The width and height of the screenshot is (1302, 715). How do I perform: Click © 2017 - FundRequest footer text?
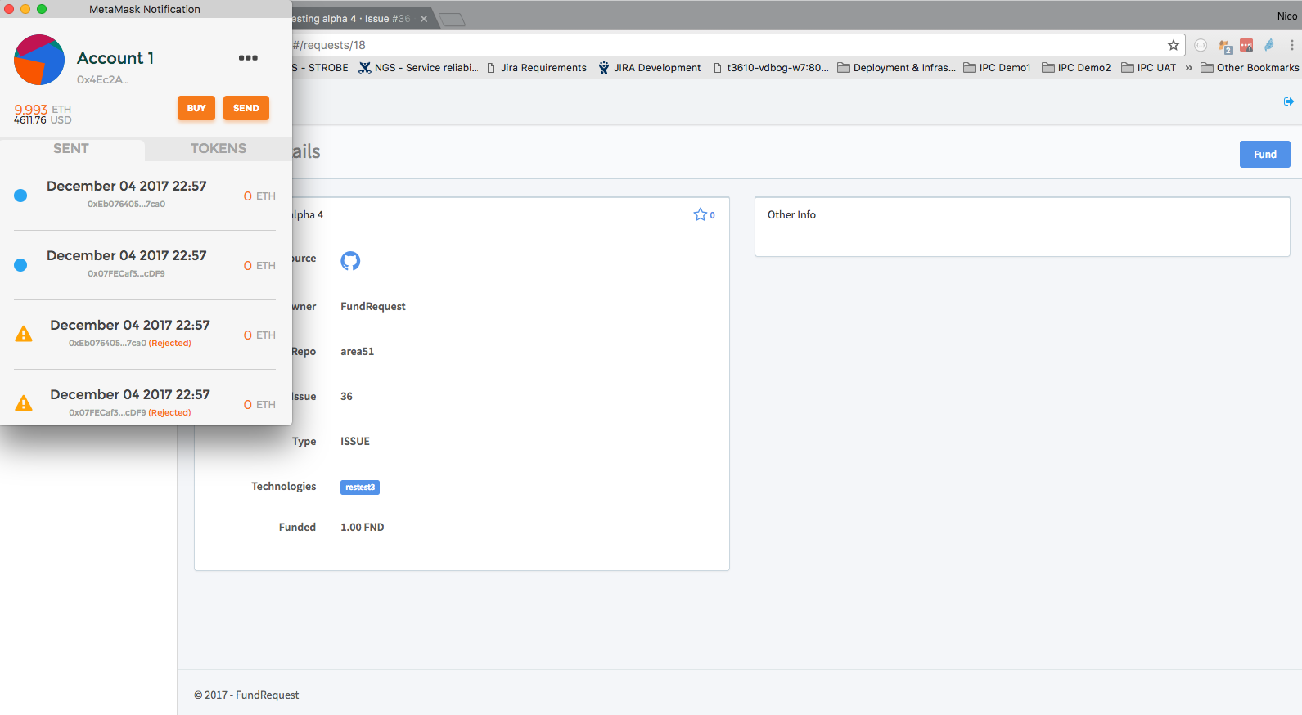(x=246, y=695)
